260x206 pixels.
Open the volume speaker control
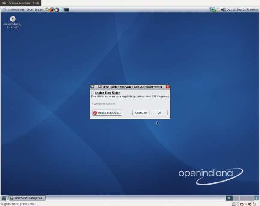click(224, 10)
